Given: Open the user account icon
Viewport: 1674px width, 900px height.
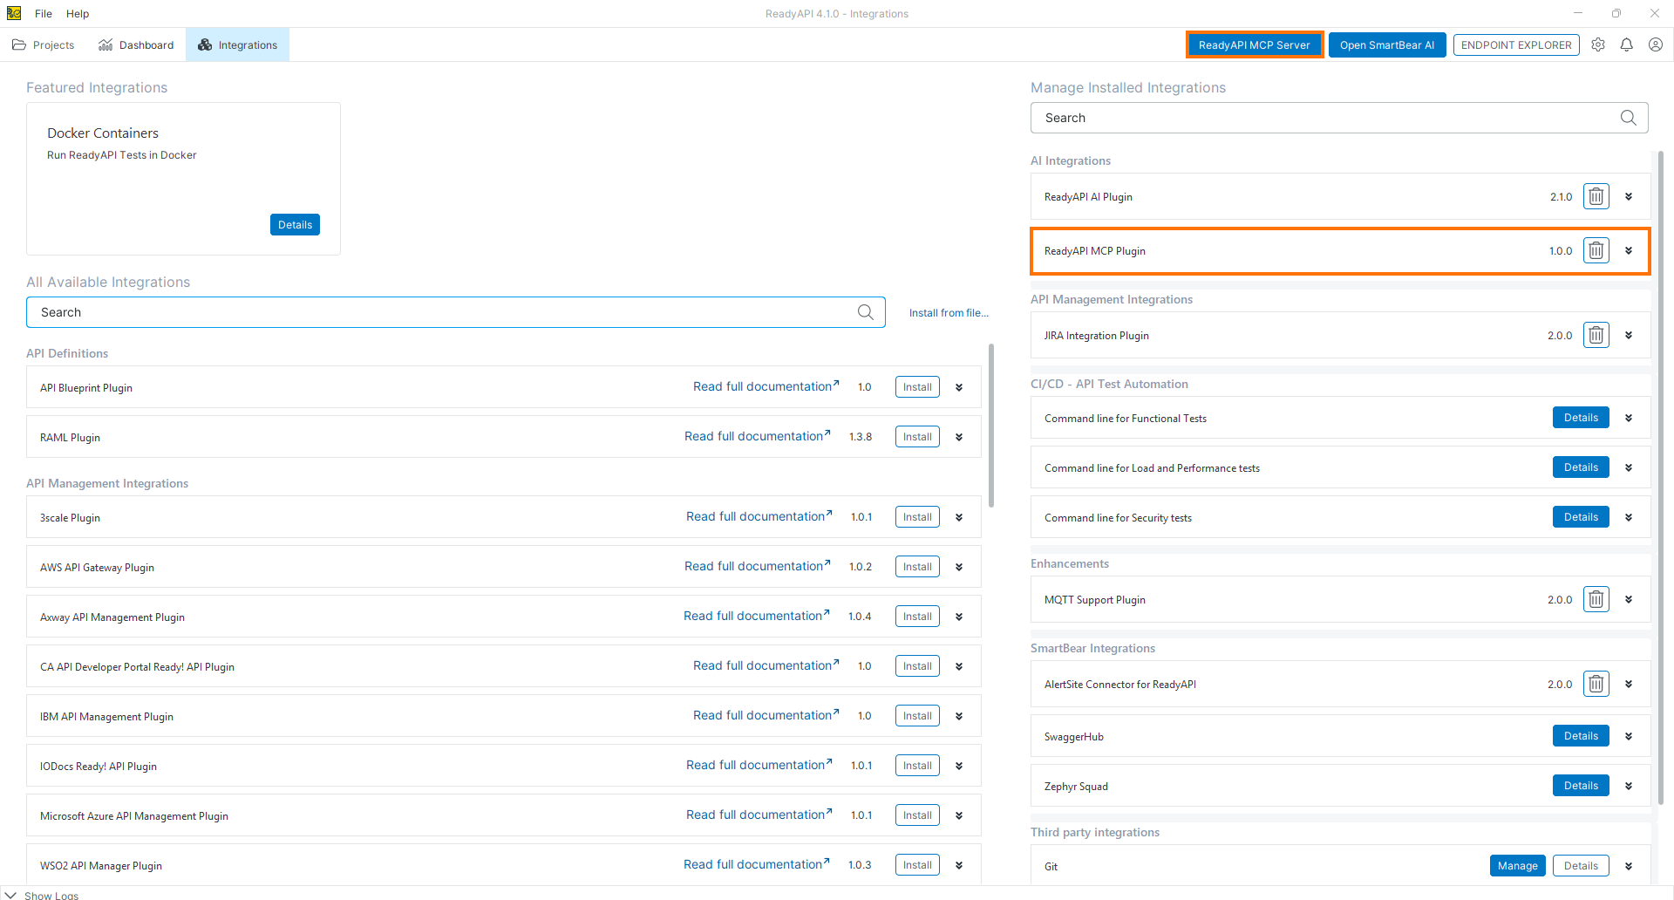Looking at the screenshot, I should [1656, 44].
